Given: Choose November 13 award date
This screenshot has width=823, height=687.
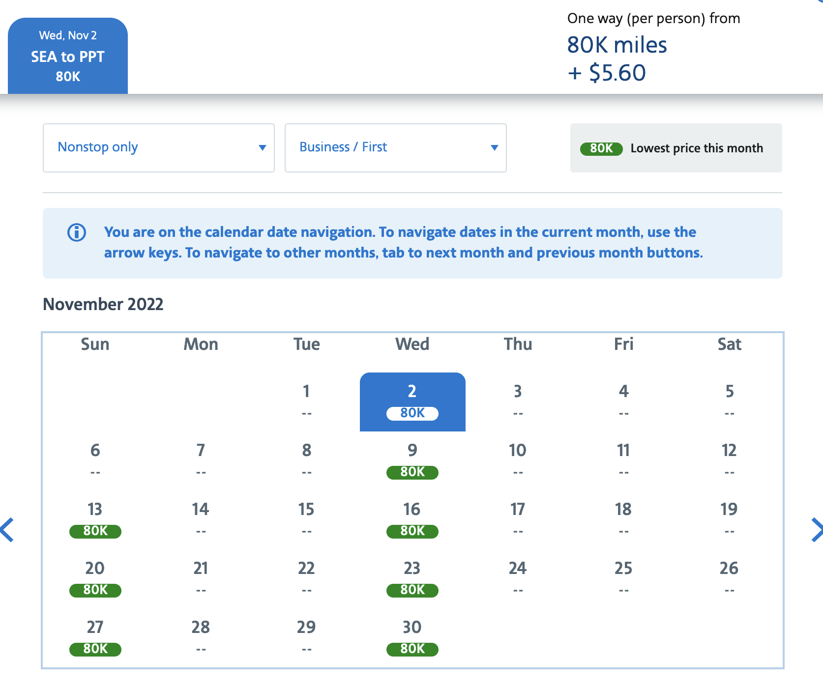Looking at the screenshot, I should click(95, 519).
